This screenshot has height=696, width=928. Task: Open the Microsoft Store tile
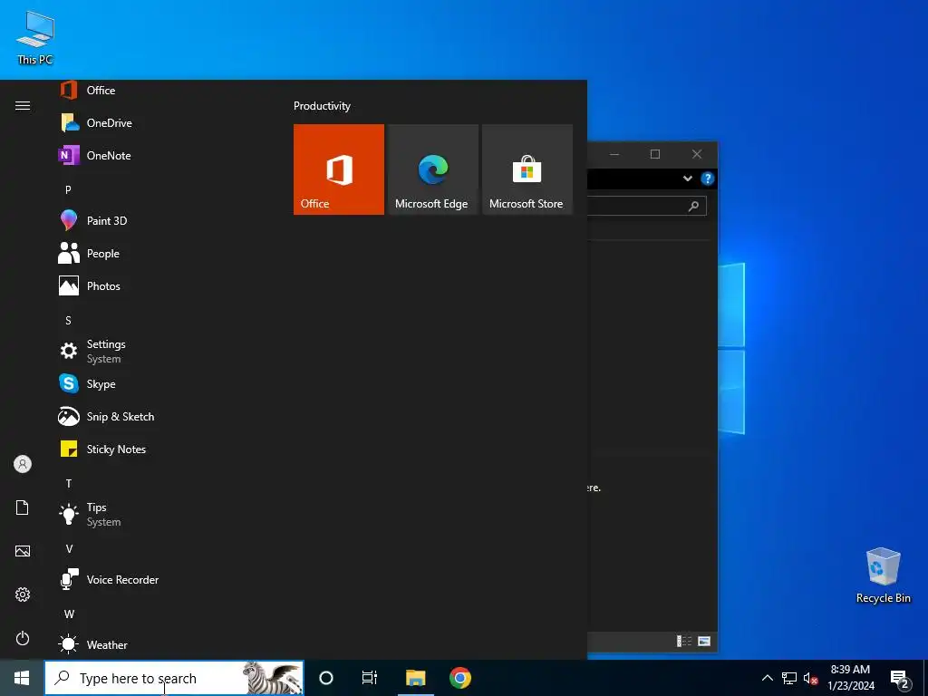click(527, 169)
